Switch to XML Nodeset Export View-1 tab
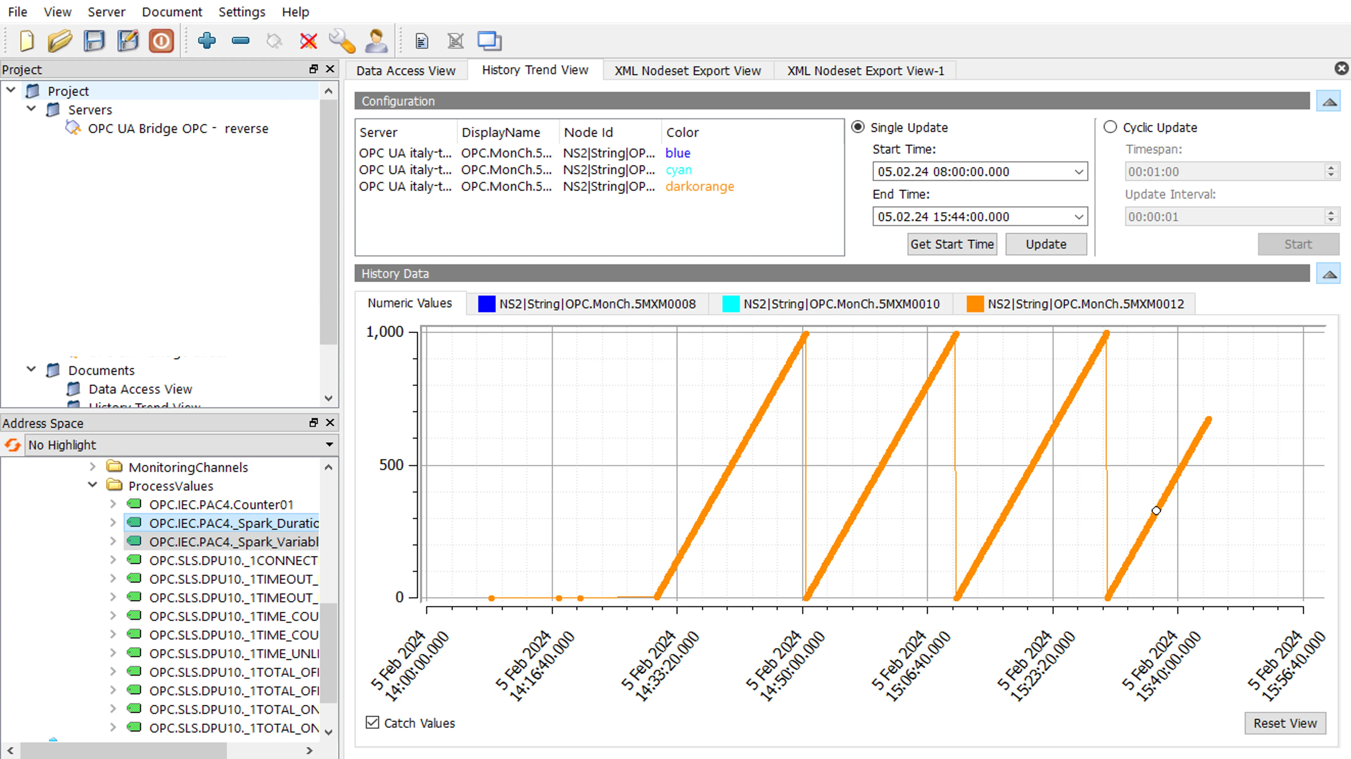This screenshot has width=1351, height=759. (x=865, y=70)
